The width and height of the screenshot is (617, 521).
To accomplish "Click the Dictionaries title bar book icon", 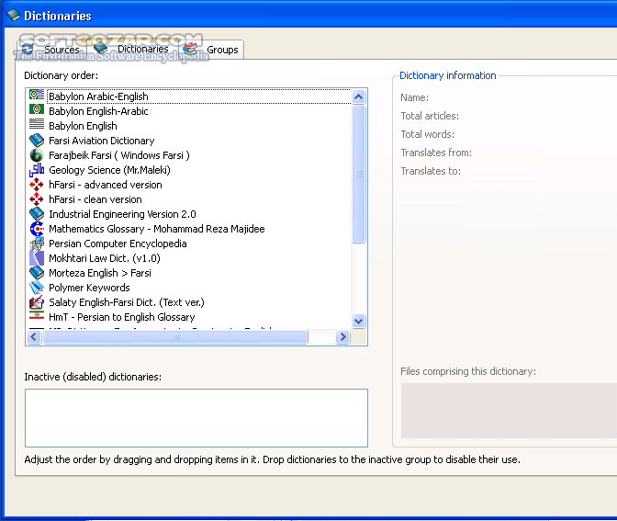I will pyautogui.click(x=13, y=15).
